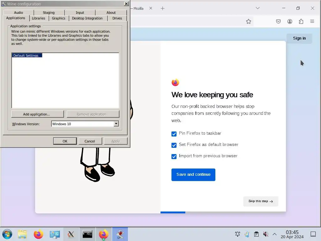The image size is (321, 241).
Task: Show the desktop with the corner icon
Action: coord(313,234)
